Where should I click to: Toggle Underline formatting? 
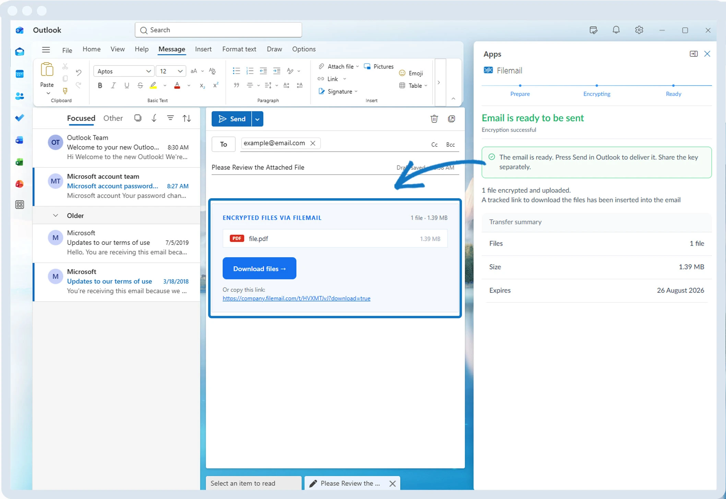(x=127, y=85)
